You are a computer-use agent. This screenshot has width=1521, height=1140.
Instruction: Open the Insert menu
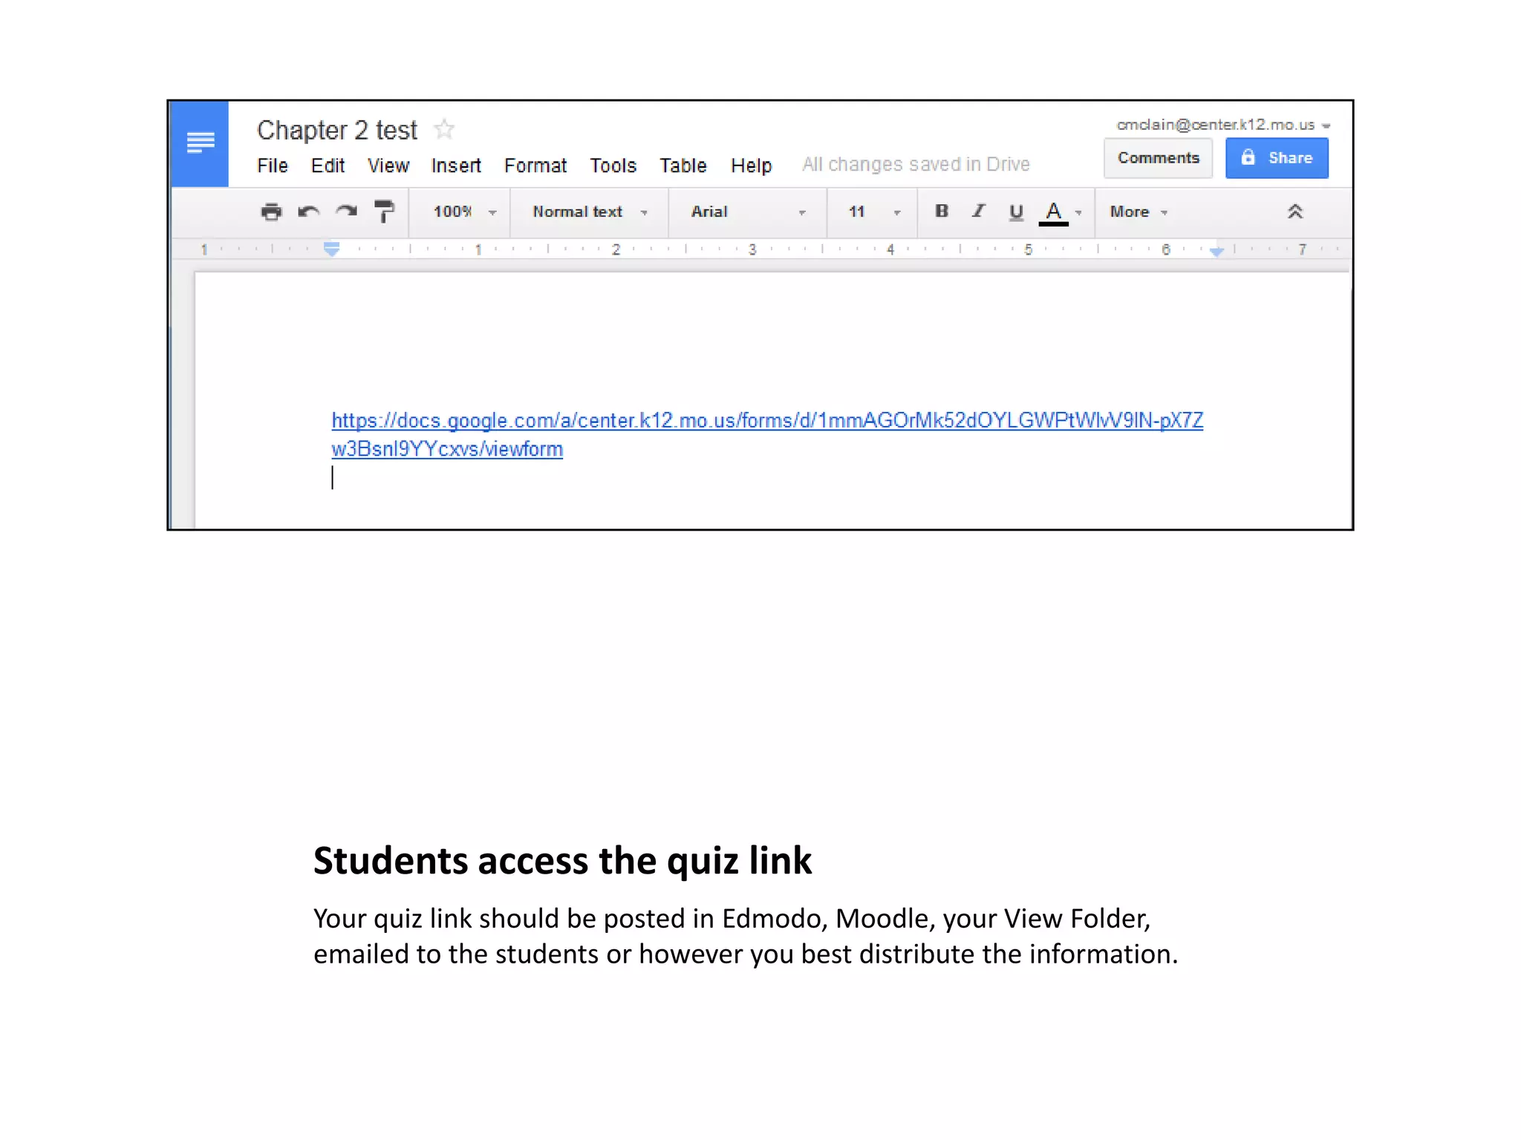[x=455, y=166]
